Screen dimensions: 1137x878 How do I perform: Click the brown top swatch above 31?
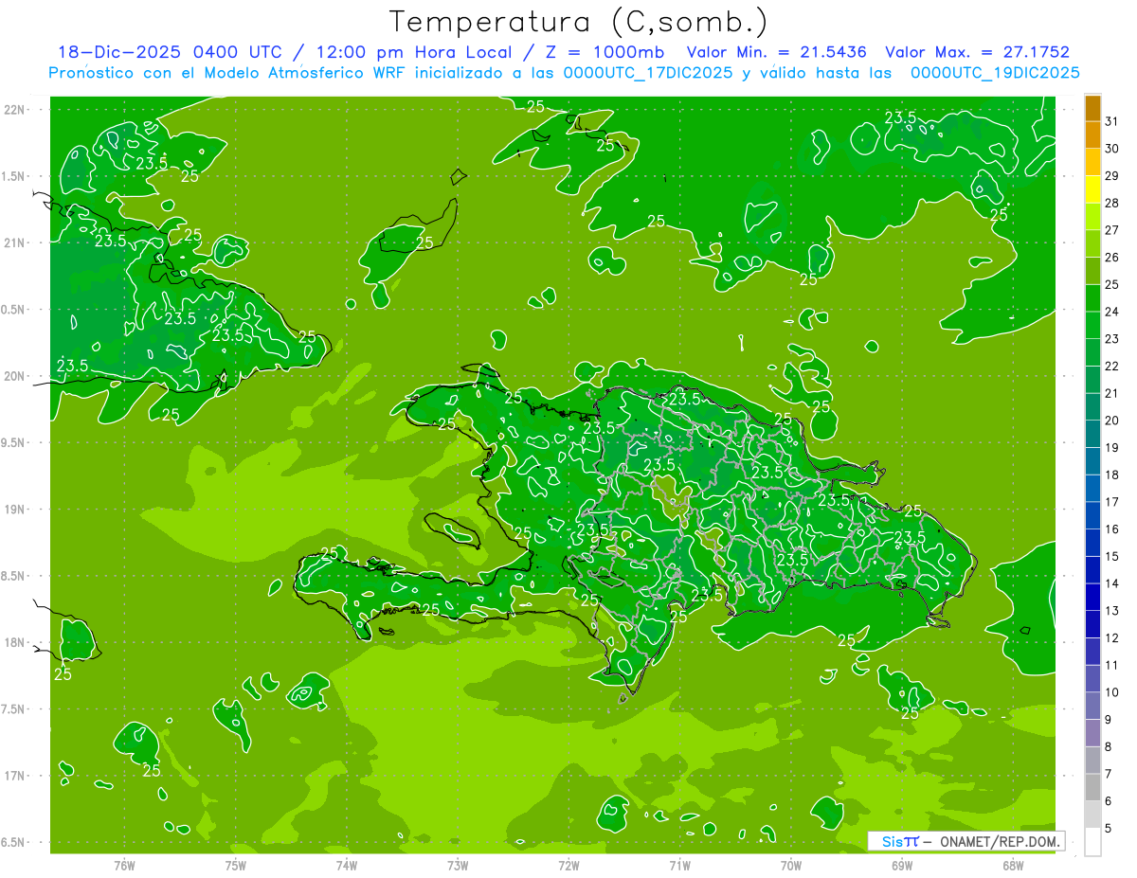coord(1092,109)
